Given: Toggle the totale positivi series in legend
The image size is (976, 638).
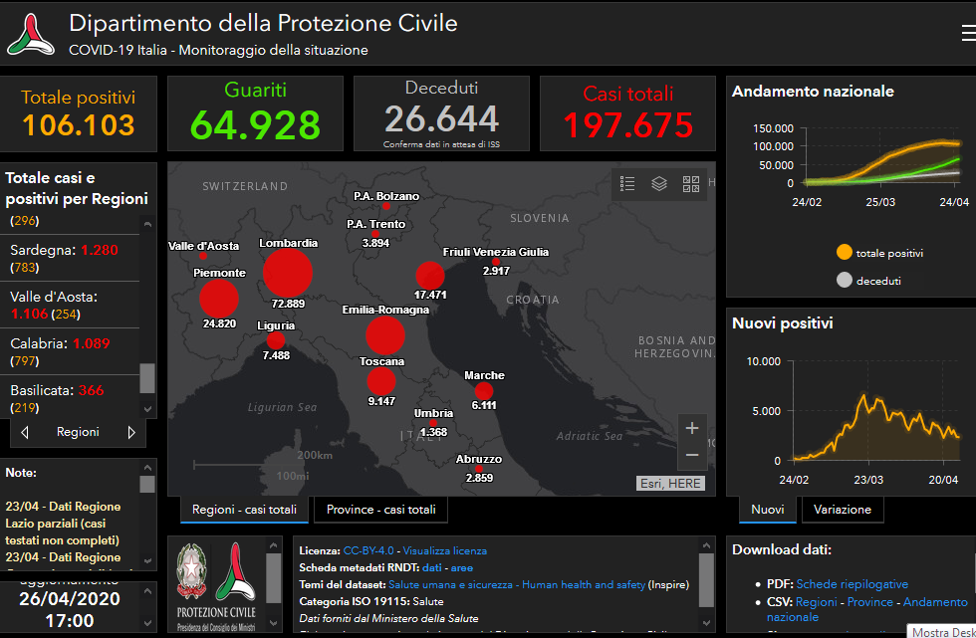Looking at the screenshot, I should coord(879,253).
